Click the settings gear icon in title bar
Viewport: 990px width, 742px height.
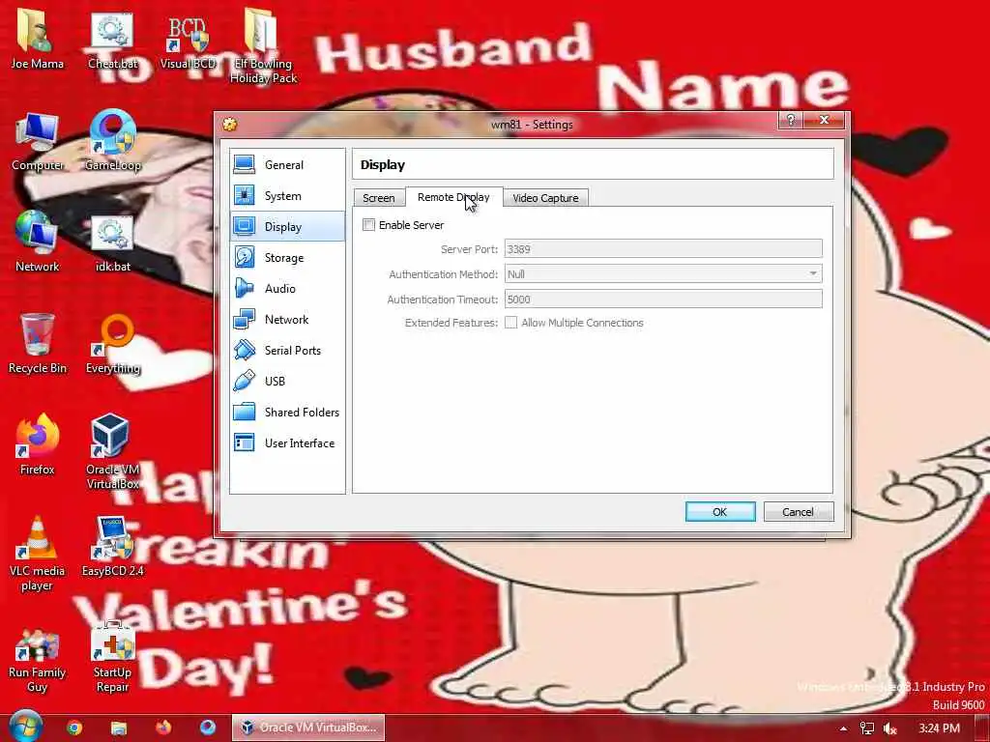click(230, 124)
